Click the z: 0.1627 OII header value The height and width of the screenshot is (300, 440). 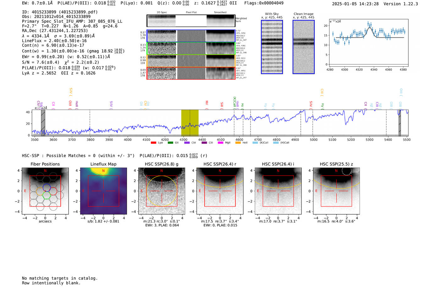click(x=215, y=3)
